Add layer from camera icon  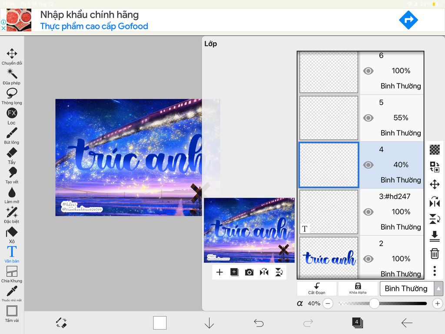pyautogui.click(x=249, y=272)
